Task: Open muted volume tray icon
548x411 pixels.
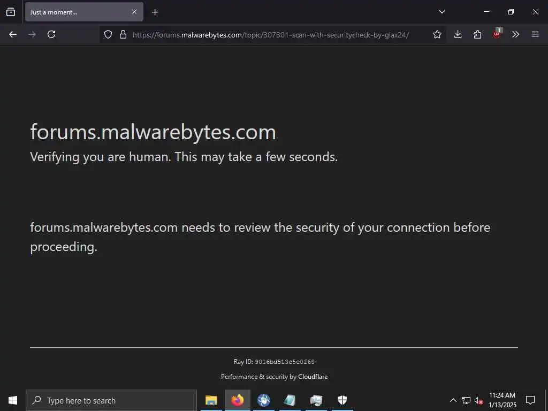Action: coord(479,400)
